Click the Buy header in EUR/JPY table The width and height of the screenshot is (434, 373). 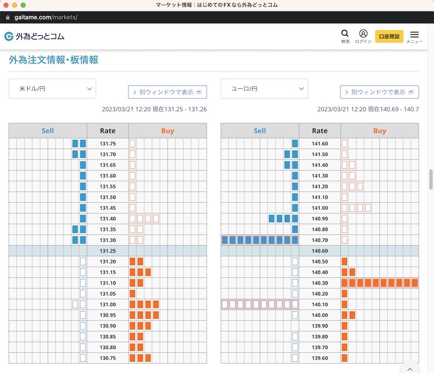coord(379,131)
